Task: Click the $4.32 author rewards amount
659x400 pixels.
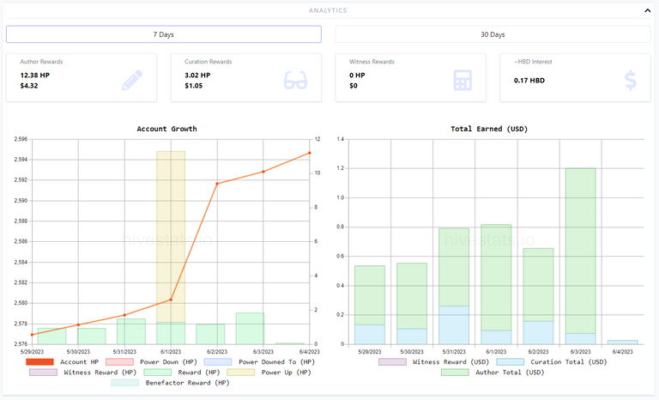Action: coord(29,86)
